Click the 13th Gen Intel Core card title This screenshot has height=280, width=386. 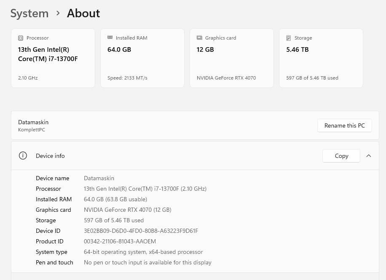[x=48, y=54]
